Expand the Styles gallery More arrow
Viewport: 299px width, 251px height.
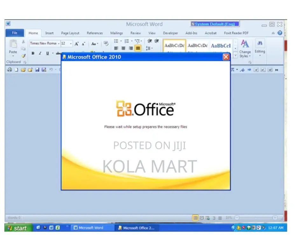[235, 55]
